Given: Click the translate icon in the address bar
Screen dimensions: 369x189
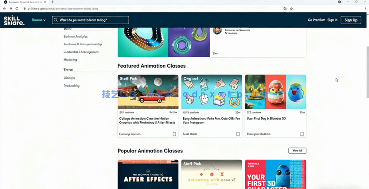Looking at the screenshot, I should point(285,8).
